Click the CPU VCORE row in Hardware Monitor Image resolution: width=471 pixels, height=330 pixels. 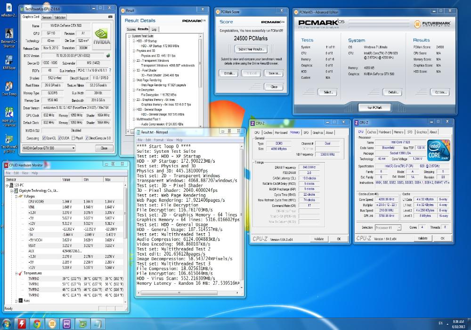[64, 202]
